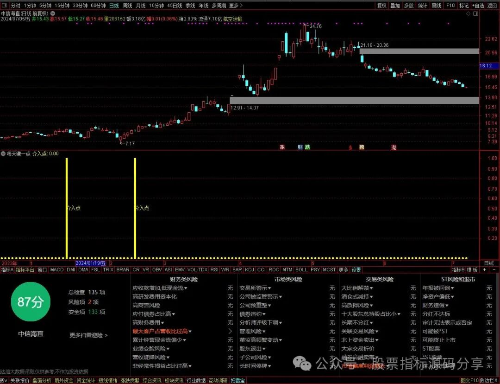Expand 公司被监管警示 dropdown
Screen dimensions: 500x384
[261, 296]
